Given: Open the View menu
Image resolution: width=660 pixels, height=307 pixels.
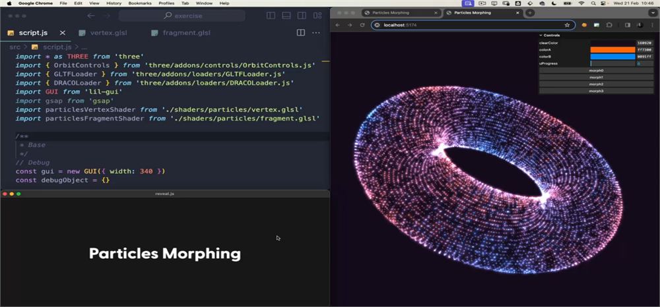Looking at the screenshot, I should point(94,3).
